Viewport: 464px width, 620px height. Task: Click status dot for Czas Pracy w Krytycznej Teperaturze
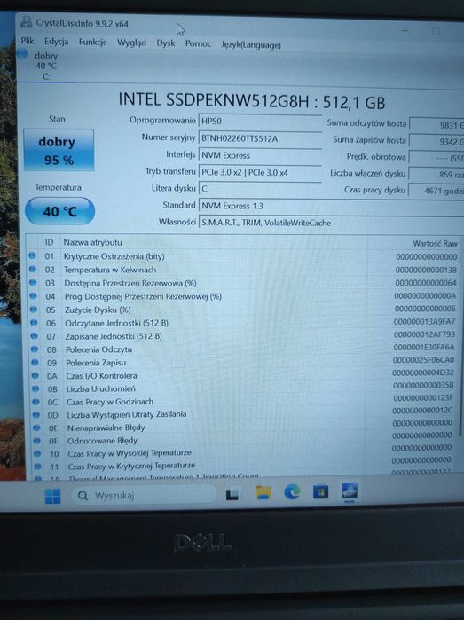pos(37,467)
